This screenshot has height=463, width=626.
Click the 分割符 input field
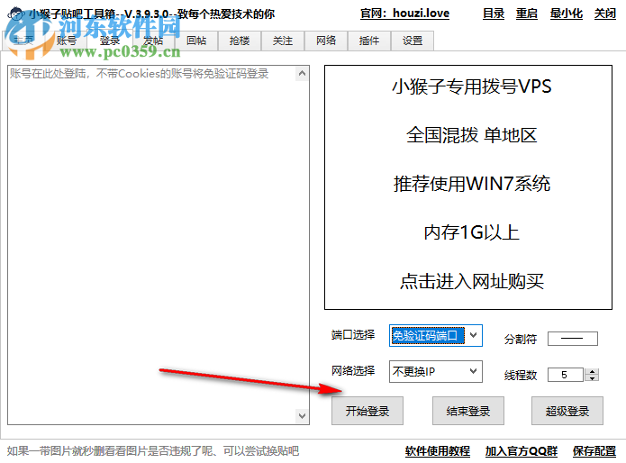click(x=573, y=339)
